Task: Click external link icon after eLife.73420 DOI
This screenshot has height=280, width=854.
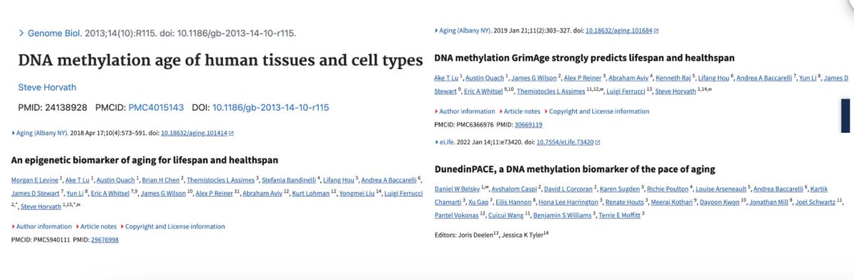Action: [x=596, y=143]
